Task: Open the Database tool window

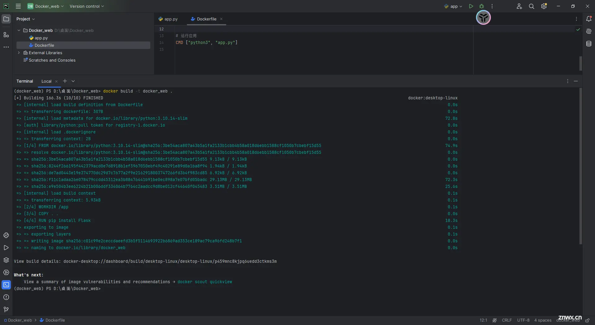Action: tap(589, 44)
